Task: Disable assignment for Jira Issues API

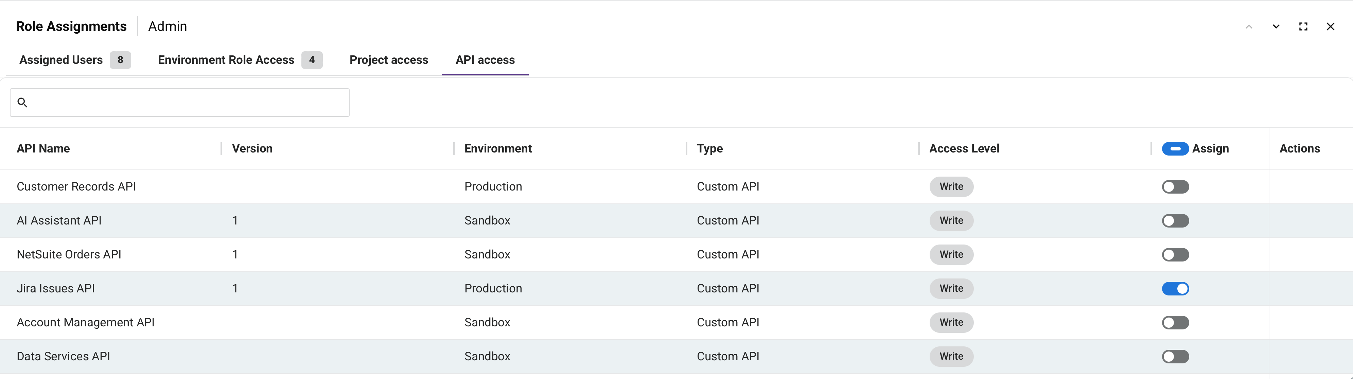Action: (x=1176, y=289)
